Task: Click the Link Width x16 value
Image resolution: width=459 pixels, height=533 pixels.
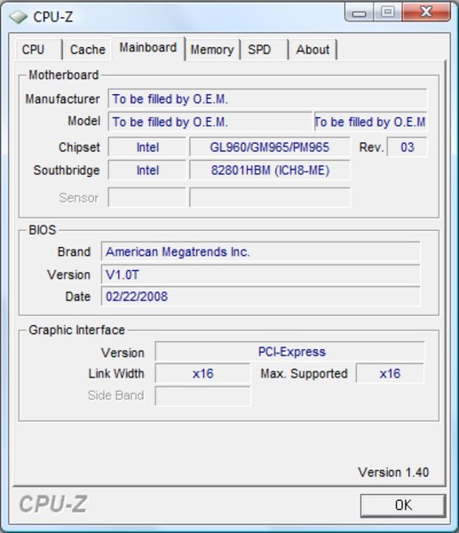Action: [x=202, y=374]
